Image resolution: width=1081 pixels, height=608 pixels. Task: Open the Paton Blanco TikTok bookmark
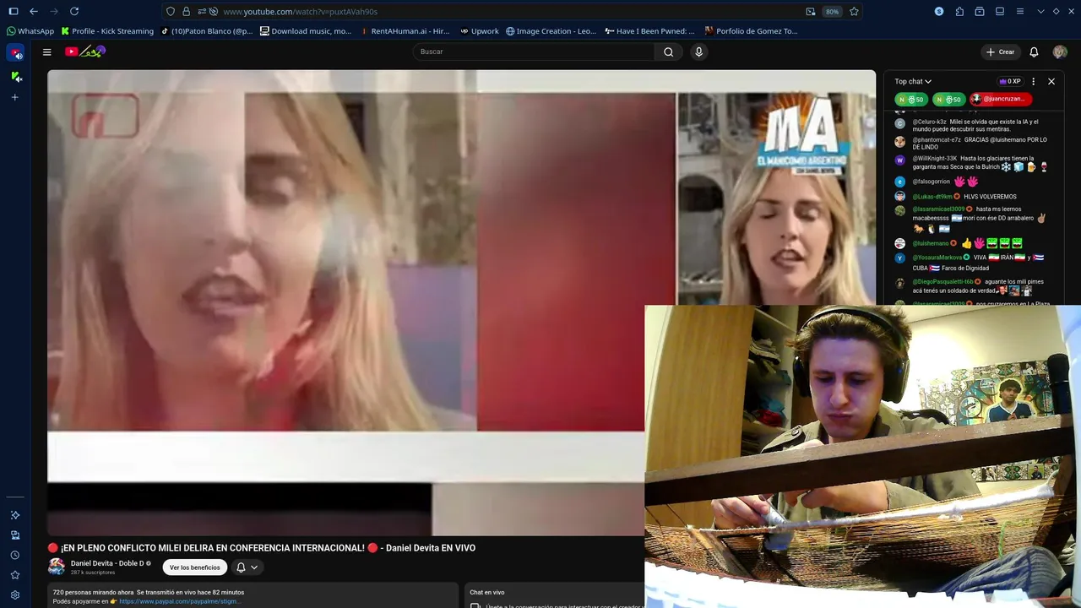click(x=207, y=31)
